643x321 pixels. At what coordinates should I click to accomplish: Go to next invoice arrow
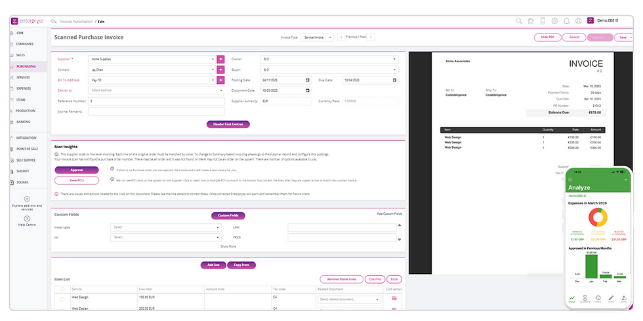(371, 37)
